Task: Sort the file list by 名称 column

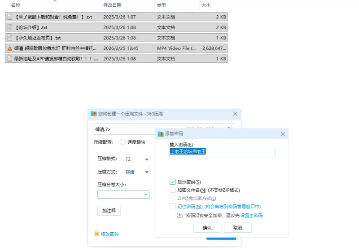Action: point(16,5)
